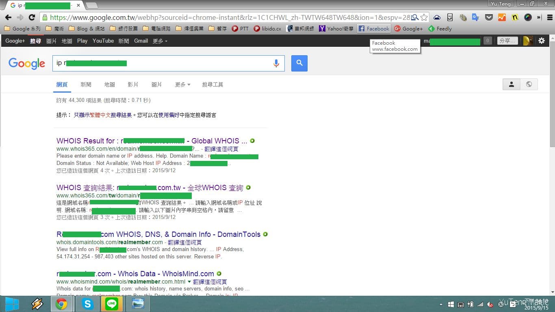555x312 pixels.
Task: Open the Windows Start button
Action: tap(12, 304)
